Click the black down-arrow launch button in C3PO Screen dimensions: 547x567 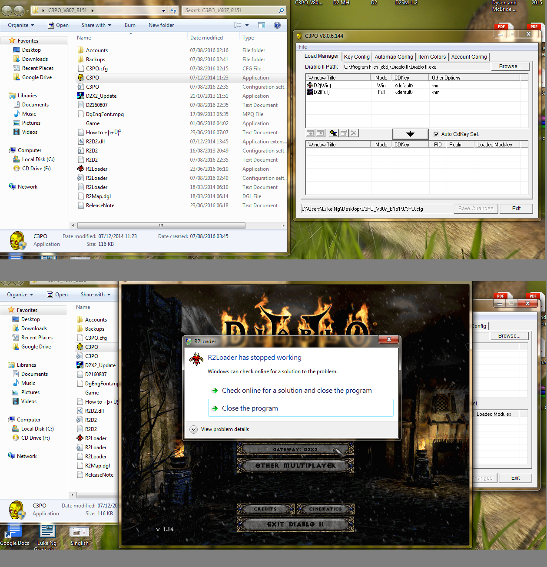pos(410,134)
